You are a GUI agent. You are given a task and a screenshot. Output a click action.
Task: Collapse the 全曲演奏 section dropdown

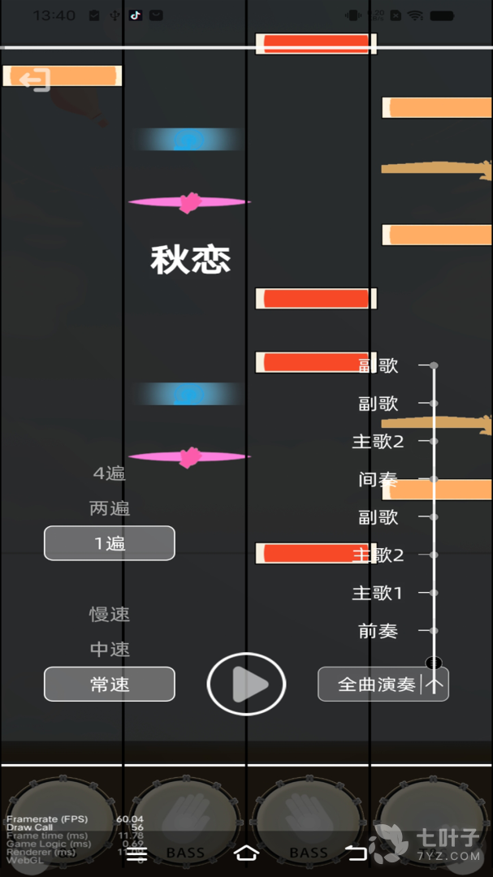(383, 684)
